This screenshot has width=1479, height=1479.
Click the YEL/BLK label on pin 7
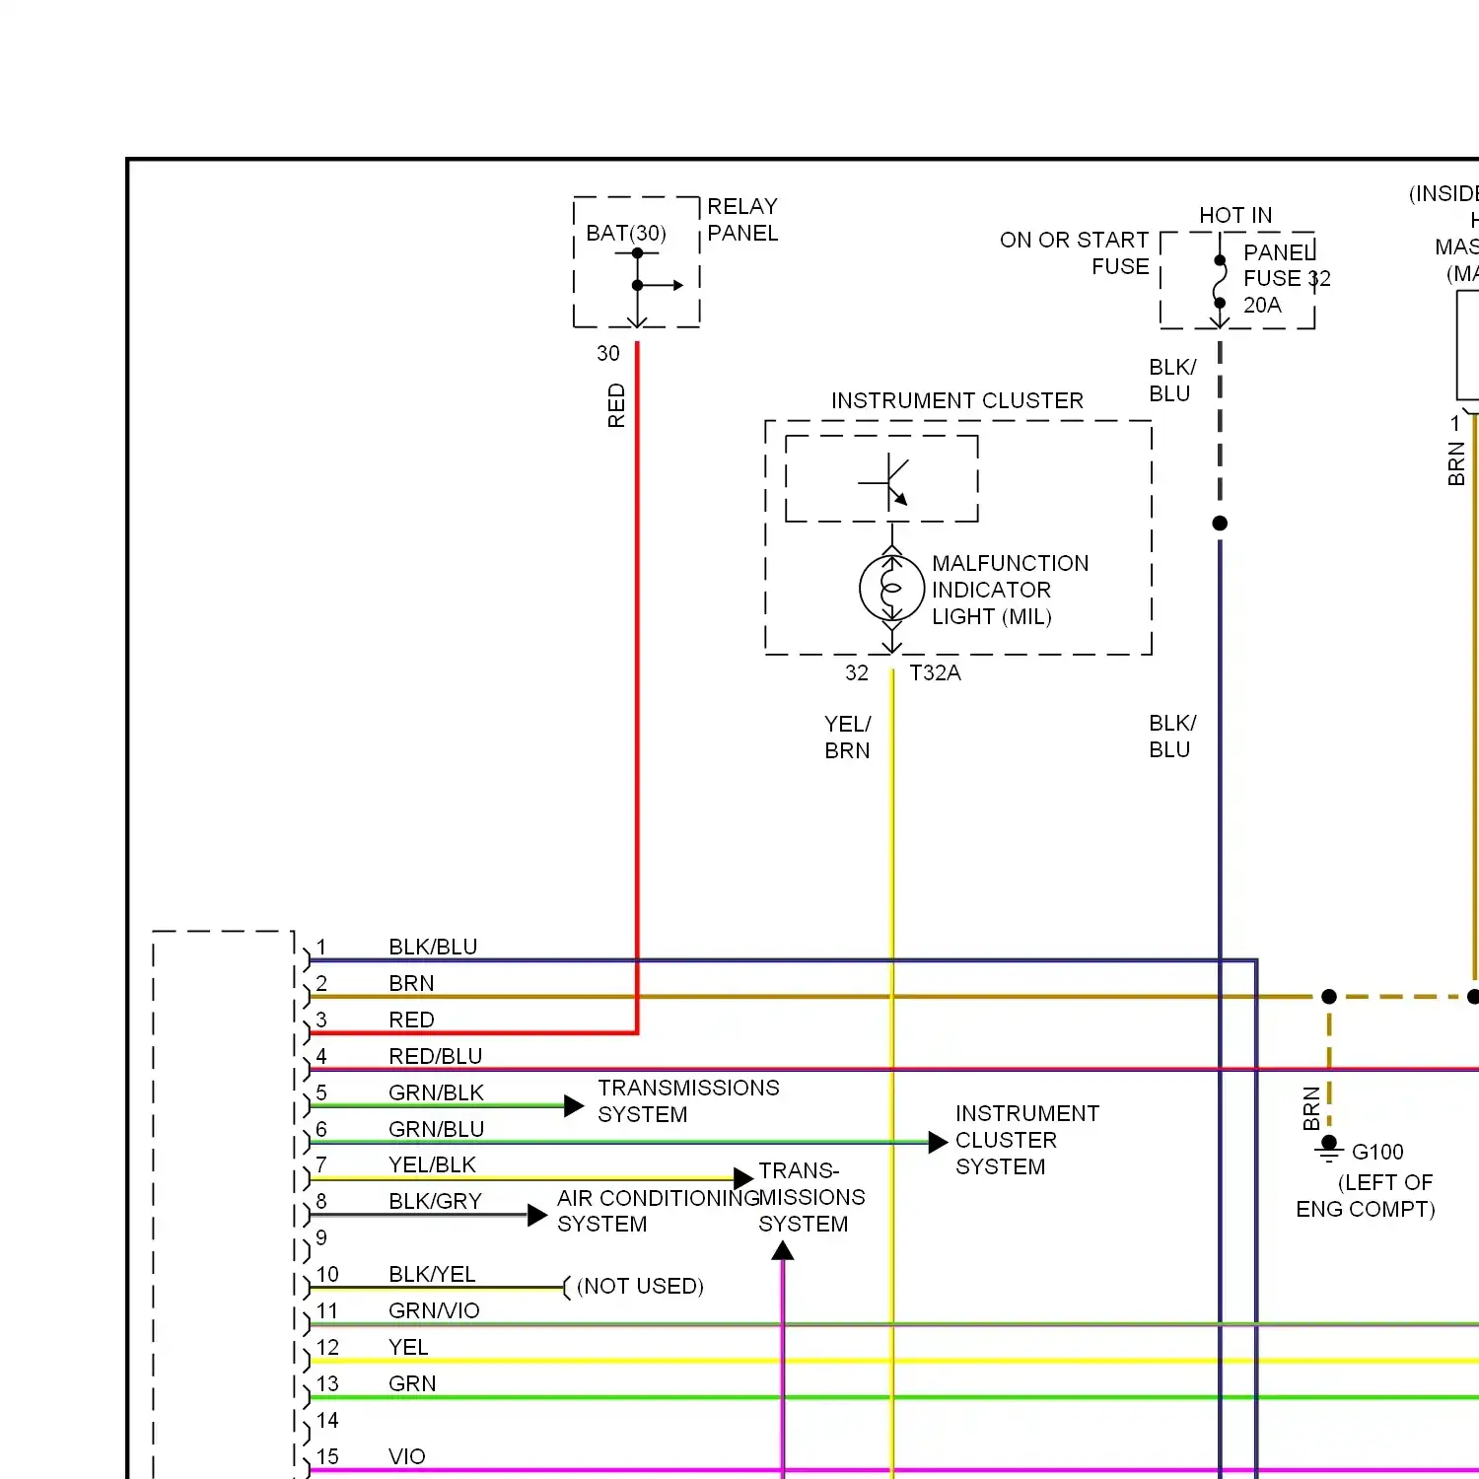pos(432,1164)
